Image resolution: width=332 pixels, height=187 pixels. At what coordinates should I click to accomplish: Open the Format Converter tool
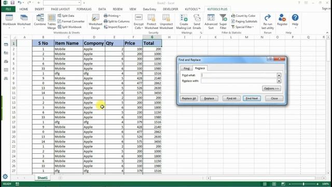click(71, 21)
